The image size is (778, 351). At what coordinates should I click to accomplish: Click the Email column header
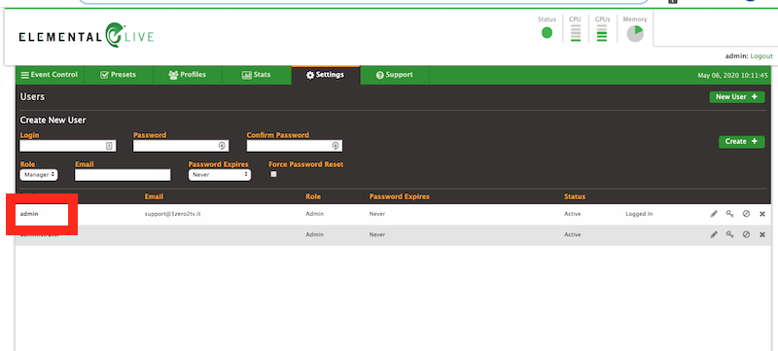click(154, 196)
